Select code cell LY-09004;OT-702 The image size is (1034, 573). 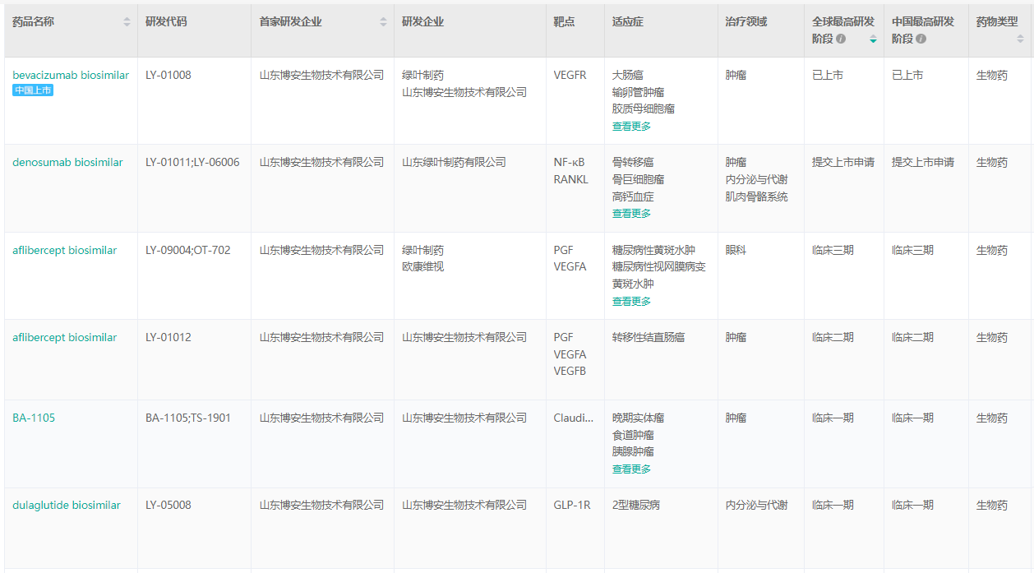188,250
